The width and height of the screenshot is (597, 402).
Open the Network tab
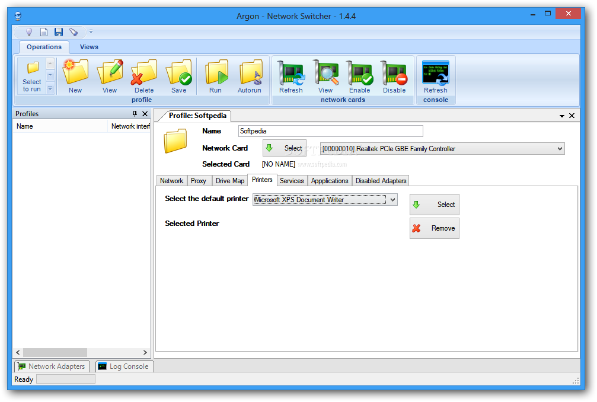pyautogui.click(x=172, y=181)
